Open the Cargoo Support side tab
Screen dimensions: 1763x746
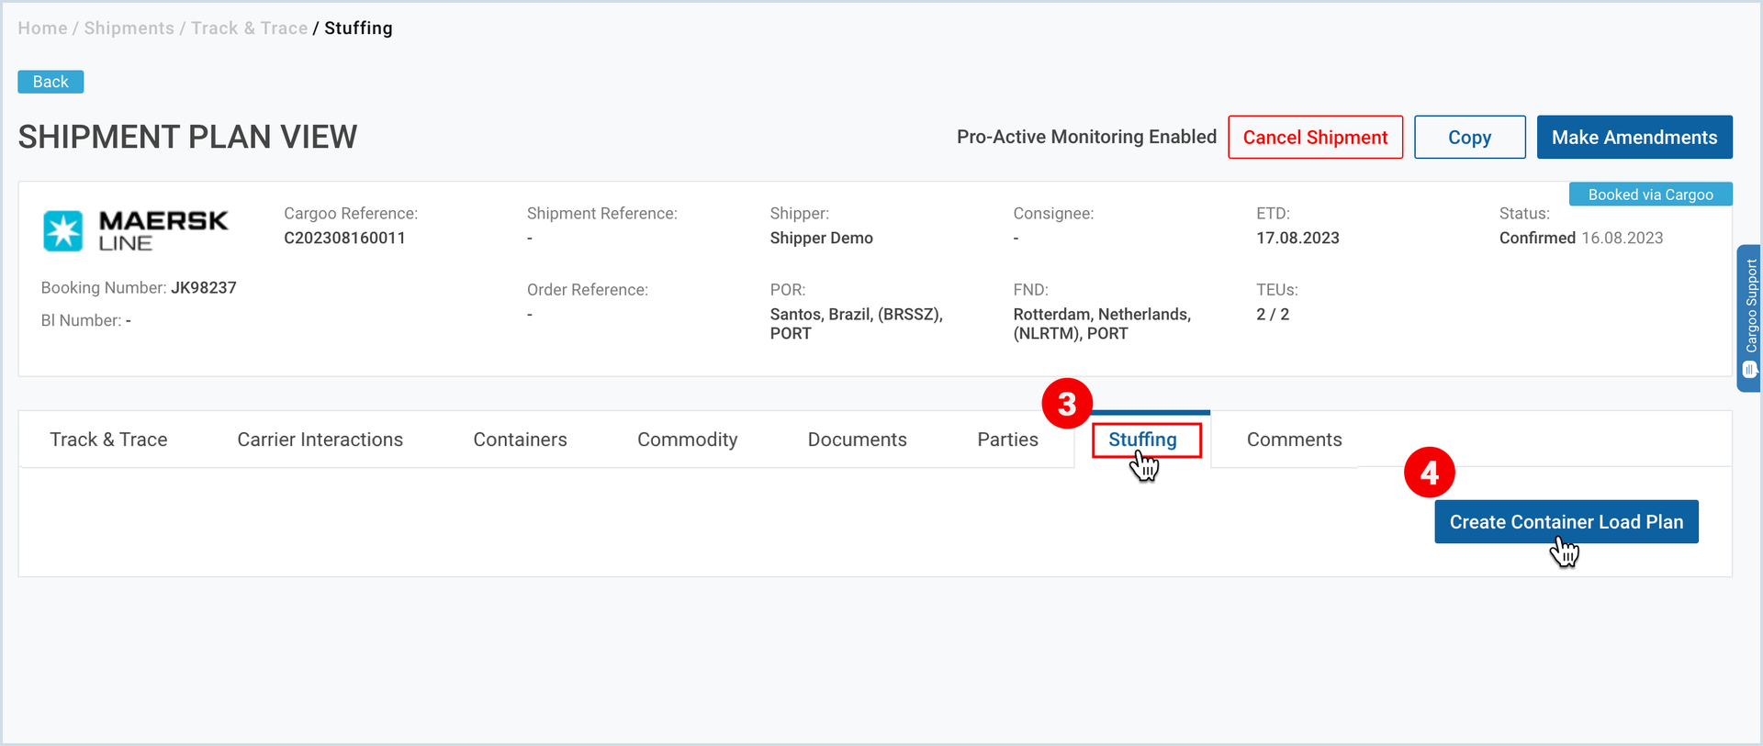point(1749,317)
